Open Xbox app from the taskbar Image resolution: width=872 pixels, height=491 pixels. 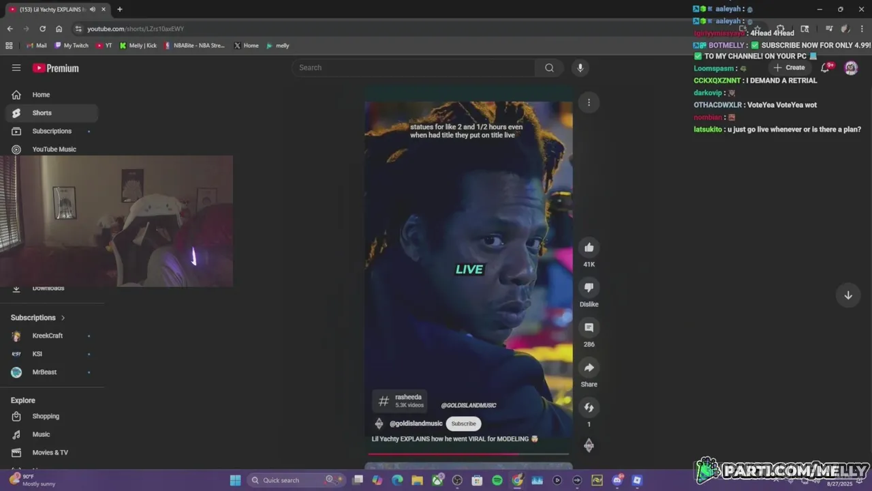point(437,480)
